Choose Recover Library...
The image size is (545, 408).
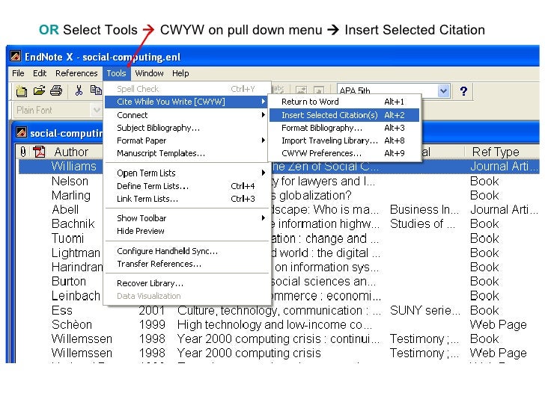click(x=187, y=283)
